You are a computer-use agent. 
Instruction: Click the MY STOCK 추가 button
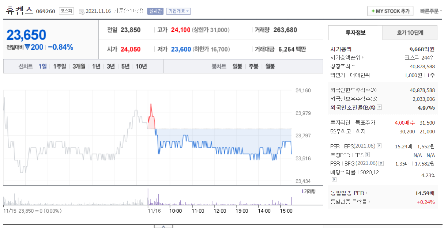(x=390, y=11)
